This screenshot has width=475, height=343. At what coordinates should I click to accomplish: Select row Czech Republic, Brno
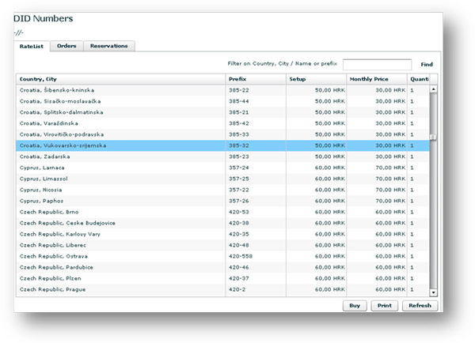pyautogui.click(x=222, y=212)
